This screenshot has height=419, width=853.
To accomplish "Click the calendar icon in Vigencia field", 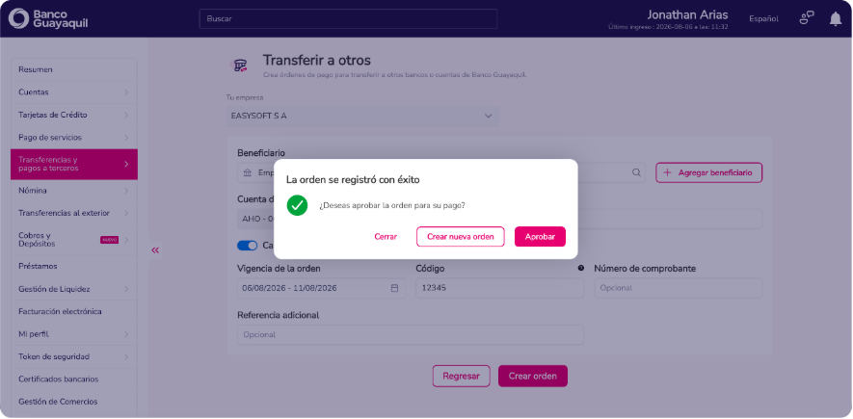I will click(395, 288).
